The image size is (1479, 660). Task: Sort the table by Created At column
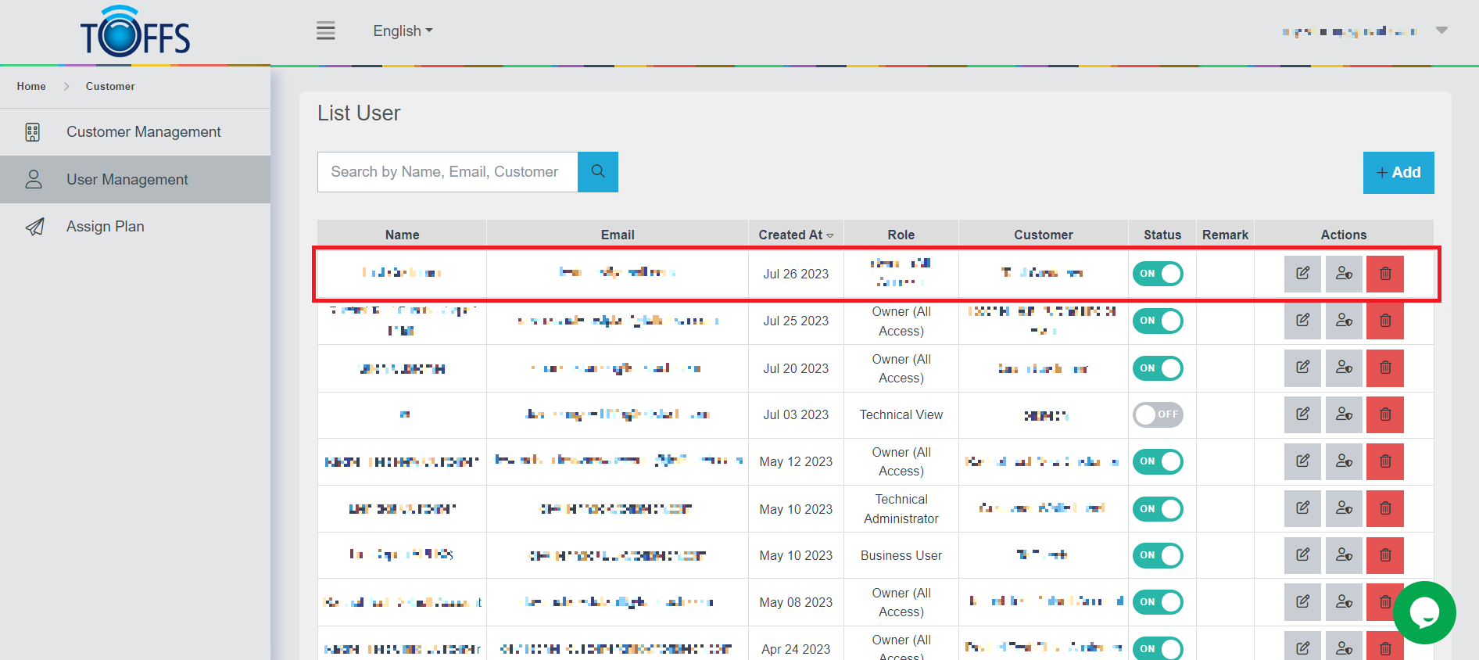pyautogui.click(x=795, y=235)
